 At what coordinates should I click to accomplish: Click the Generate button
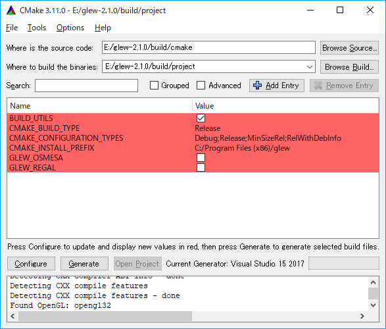click(84, 263)
